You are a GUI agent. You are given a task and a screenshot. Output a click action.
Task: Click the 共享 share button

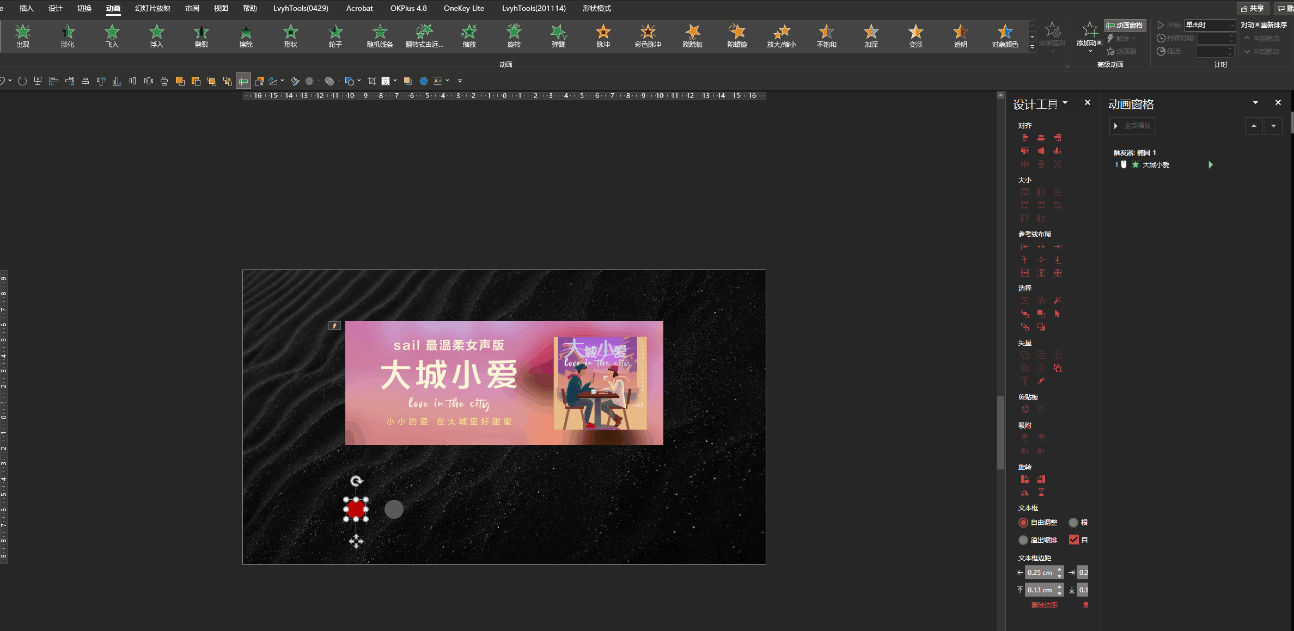(x=1253, y=8)
